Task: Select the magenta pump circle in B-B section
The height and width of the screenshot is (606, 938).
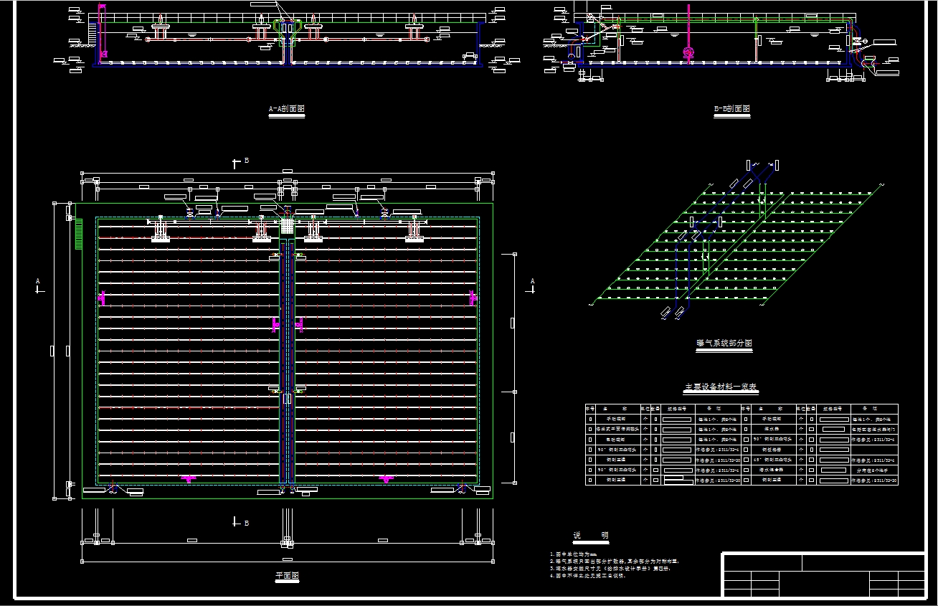Action: pyautogui.click(x=689, y=52)
